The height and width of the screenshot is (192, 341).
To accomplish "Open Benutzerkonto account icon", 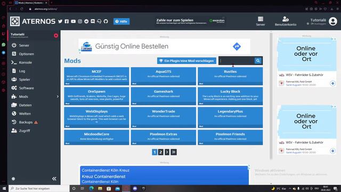I will click(x=286, y=21).
